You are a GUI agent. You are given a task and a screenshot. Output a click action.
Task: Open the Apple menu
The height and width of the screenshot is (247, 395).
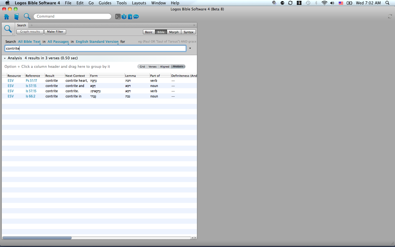[x=7, y=3]
